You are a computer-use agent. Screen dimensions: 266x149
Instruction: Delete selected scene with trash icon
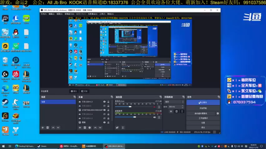(48, 128)
